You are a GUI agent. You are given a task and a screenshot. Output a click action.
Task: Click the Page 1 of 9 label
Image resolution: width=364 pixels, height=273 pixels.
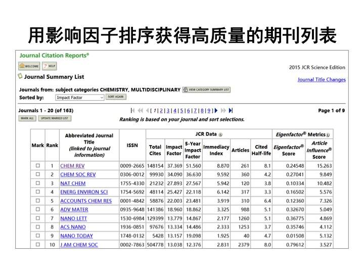coord(331,111)
